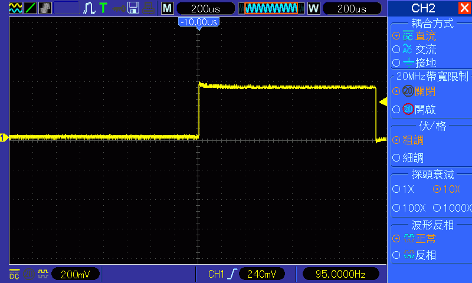The width and height of the screenshot is (472, 283).
Task: Click the 20MHz帶寬限制 section heading
Action: [x=432, y=77]
